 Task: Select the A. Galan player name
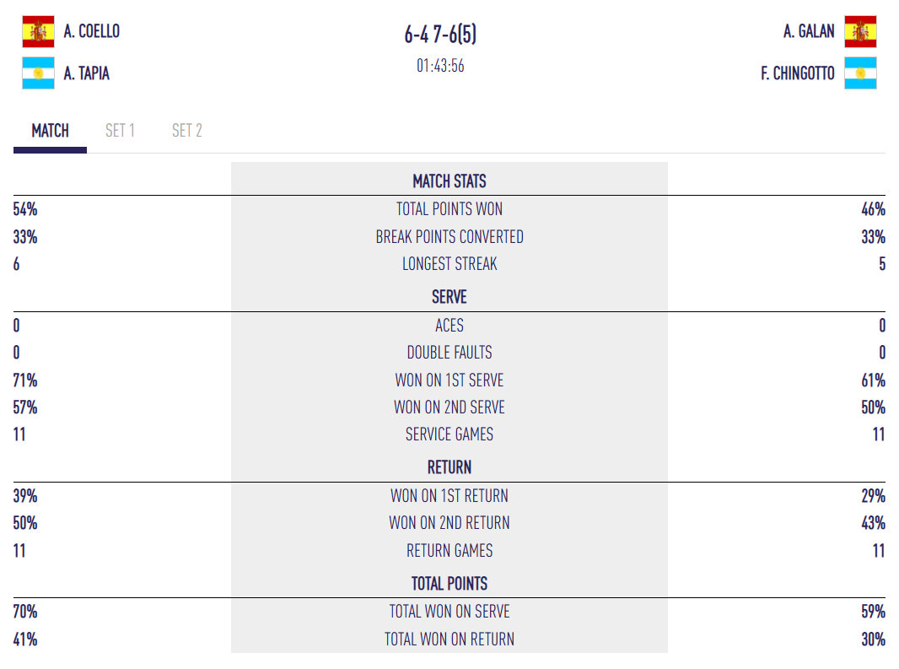pyautogui.click(x=809, y=31)
